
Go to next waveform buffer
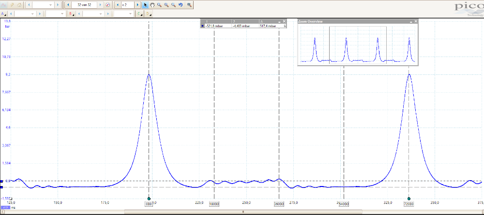101,4
